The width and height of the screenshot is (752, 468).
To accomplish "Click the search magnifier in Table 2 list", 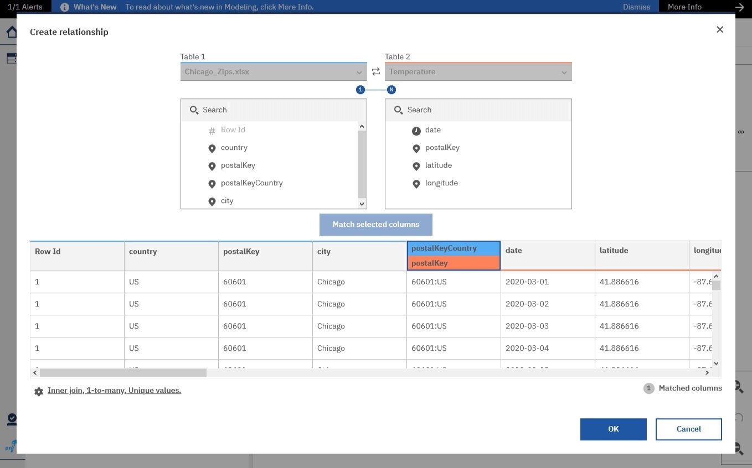I will [398, 110].
